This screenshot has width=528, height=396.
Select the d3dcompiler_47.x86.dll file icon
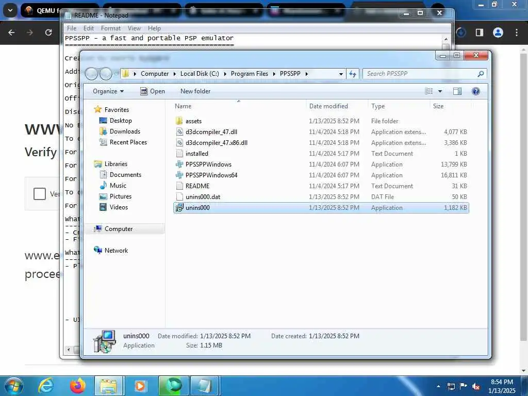[179, 142]
